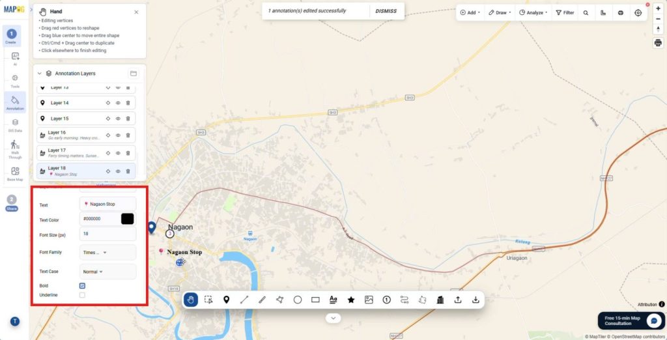Select the dashed box selection tool
The height and width of the screenshot is (340, 667).
(x=208, y=300)
